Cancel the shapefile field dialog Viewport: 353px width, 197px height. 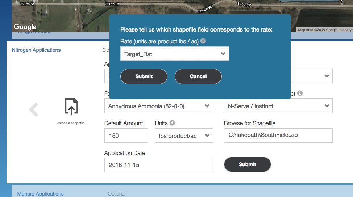click(198, 76)
